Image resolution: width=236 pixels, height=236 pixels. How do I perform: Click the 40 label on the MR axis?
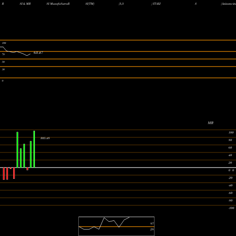coord(230,155)
